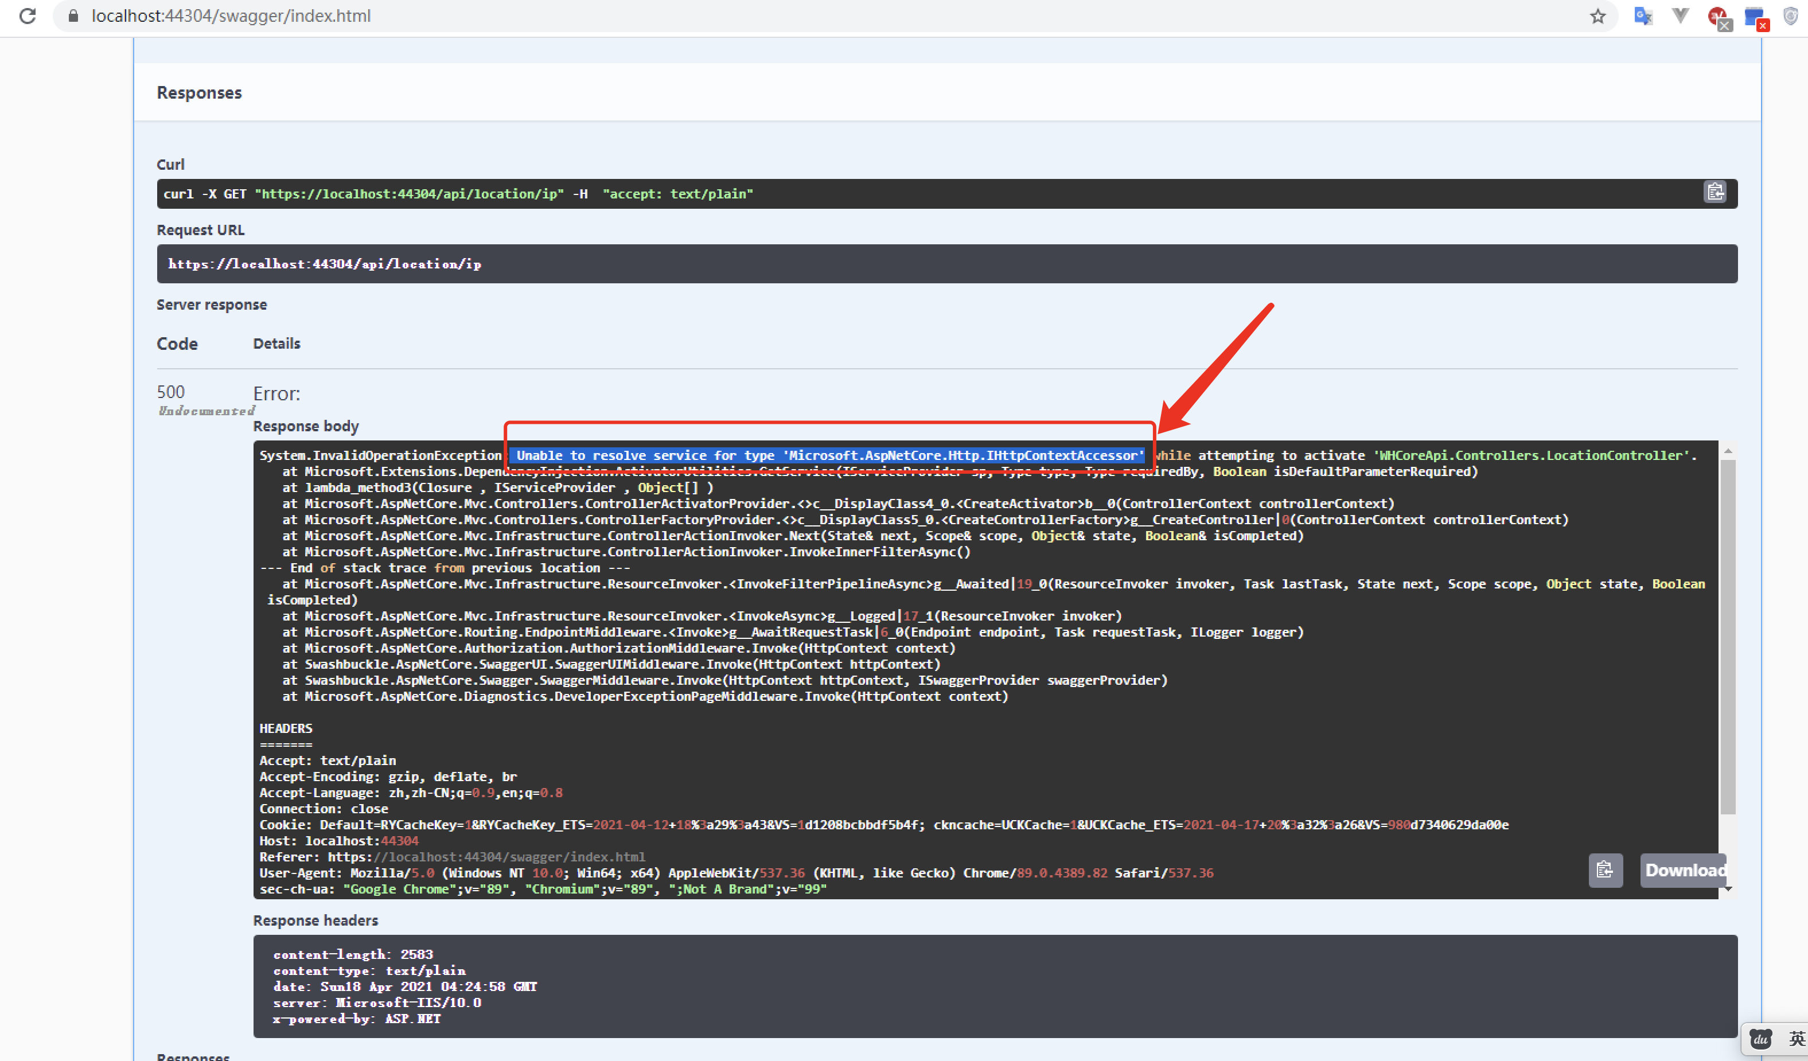Screen dimensions: 1808x1061
Task: Toggle the IME English mode indicator
Action: click(1796, 1039)
